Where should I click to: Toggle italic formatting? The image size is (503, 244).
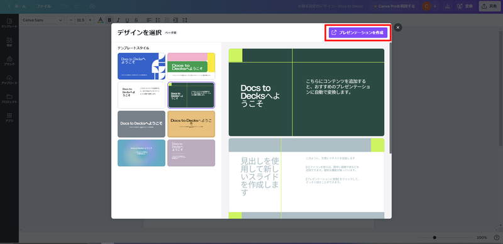tap(118, 20)
